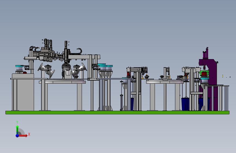Click the green Y axis arrow of the triad
This screenshot has height=153, width=236.
(x=17, y=130)
